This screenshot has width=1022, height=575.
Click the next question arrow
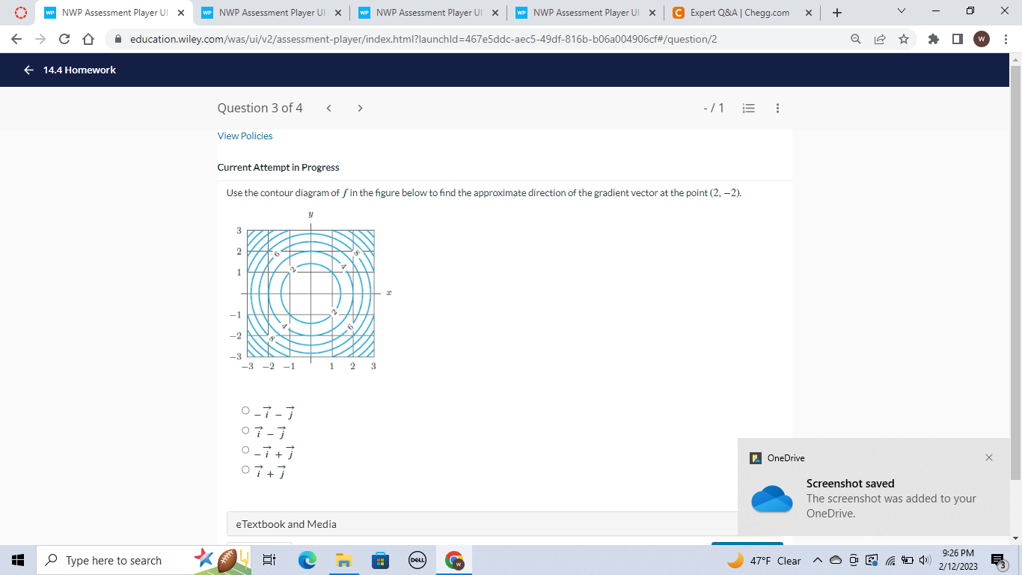[x=360, y=108]
